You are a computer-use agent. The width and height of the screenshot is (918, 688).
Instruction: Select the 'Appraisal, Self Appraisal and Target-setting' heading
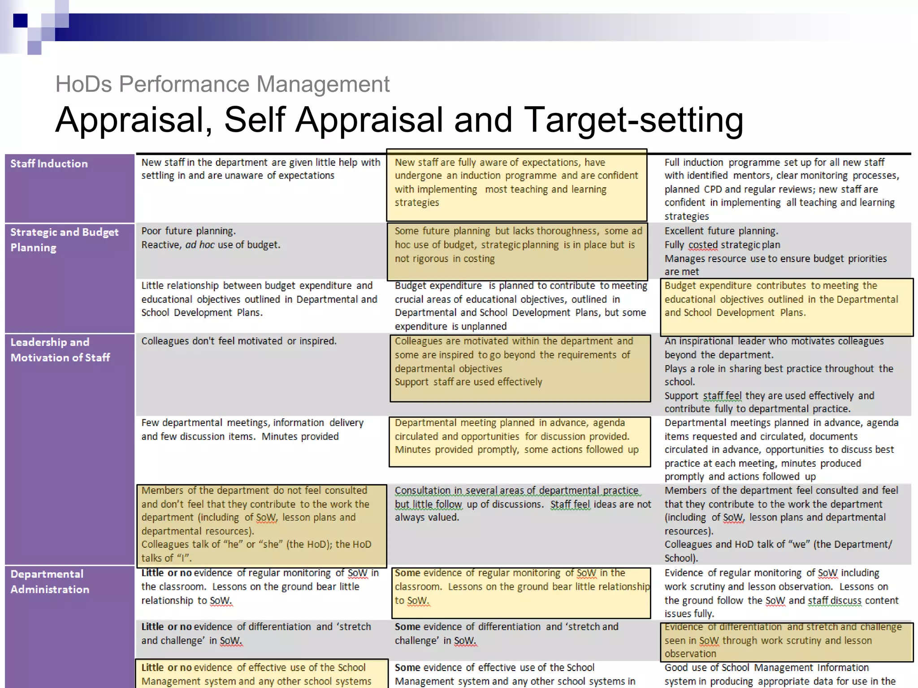pos(399,120)
